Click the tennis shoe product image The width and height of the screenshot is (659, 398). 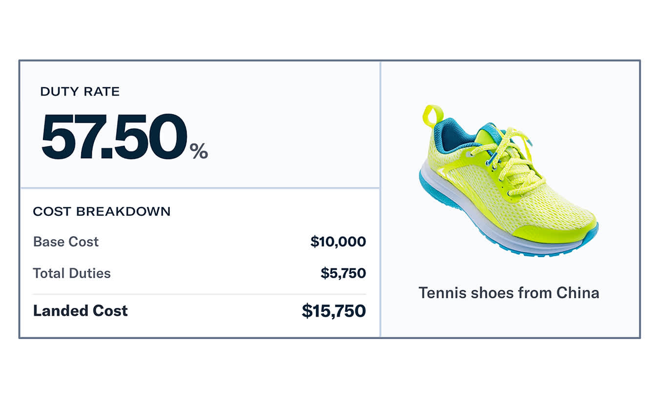[x=509, y=180]
